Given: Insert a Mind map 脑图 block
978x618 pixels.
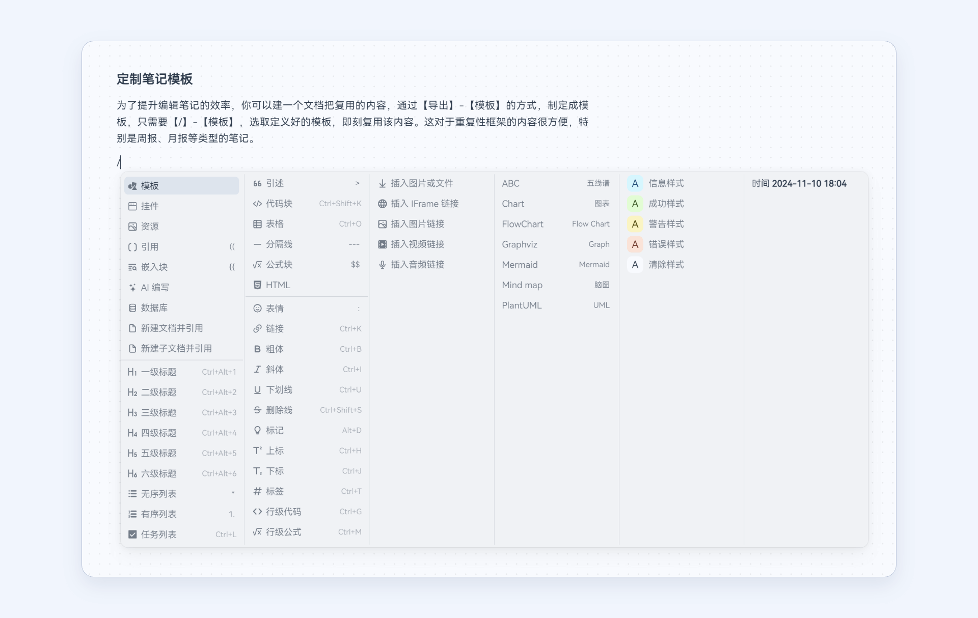Looking at the screenshot, I should pos(556,285).
